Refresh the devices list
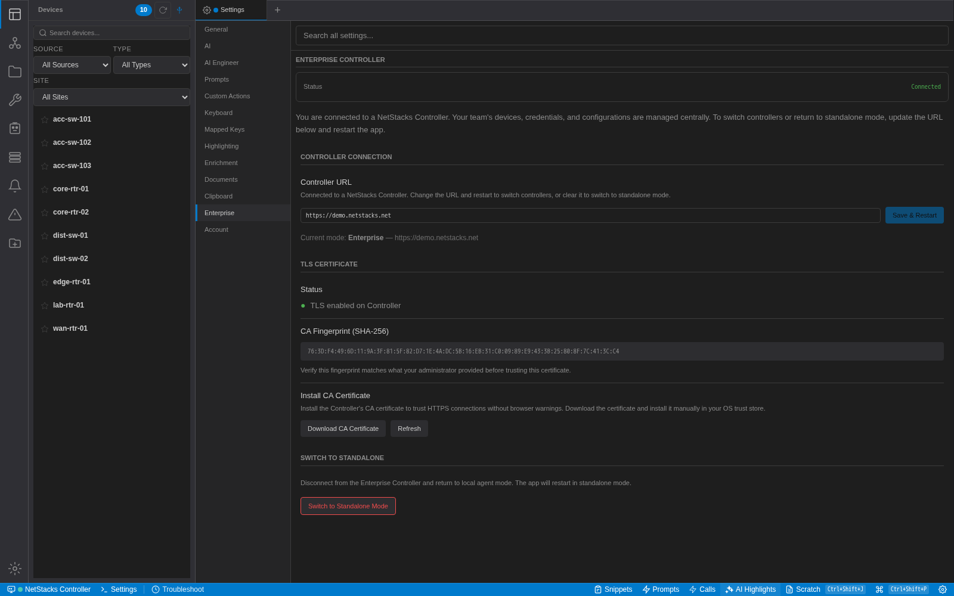Image resolution: width=954 pixels, height=596 pixels. click(x=163, y=10)
